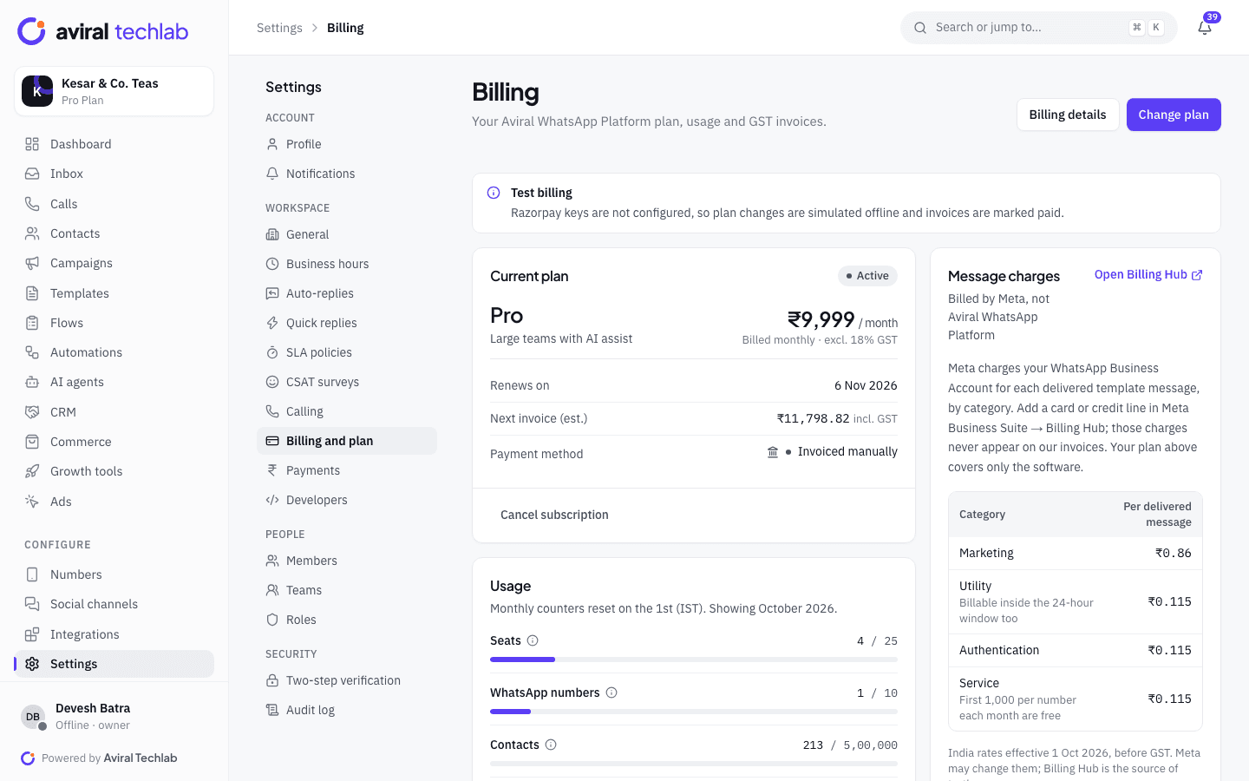Click the Settings breadcrumb
The height and width of the screenshot is (781, 1249).
(x=279, y=28)
